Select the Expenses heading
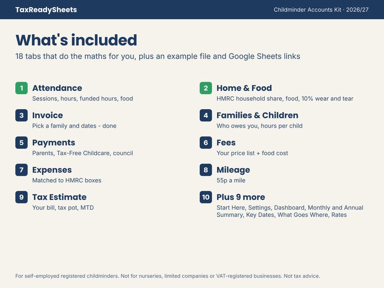 52,170
